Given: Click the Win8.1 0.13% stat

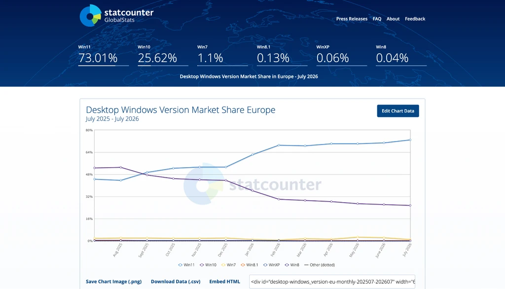Looking at the screenshot, I should click(x=282, y=55).
